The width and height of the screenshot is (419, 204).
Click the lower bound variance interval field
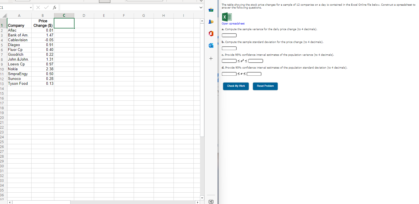(x=229, y=61)
